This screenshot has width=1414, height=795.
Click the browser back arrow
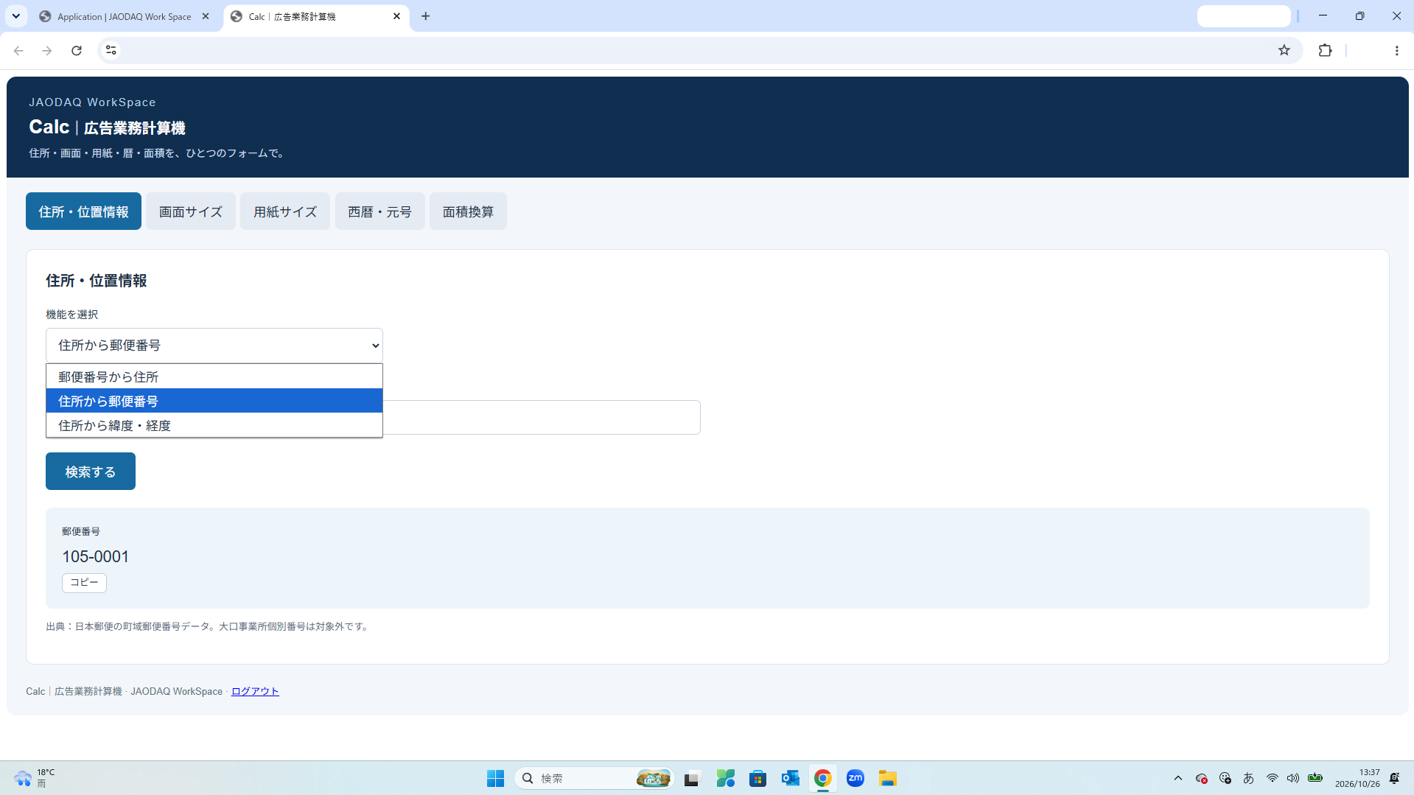18,50
